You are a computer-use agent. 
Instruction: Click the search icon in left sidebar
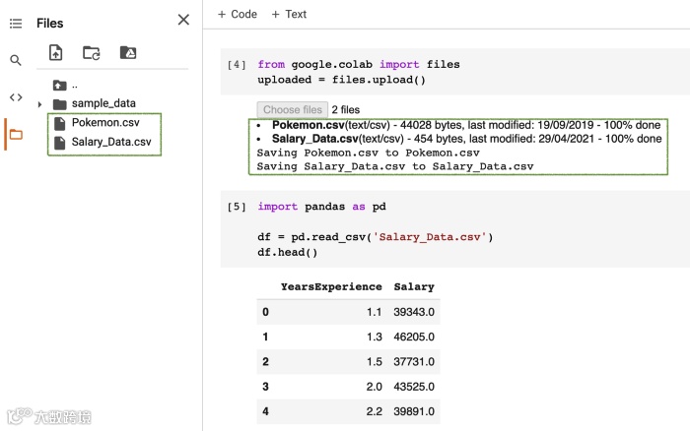[15, 60]
